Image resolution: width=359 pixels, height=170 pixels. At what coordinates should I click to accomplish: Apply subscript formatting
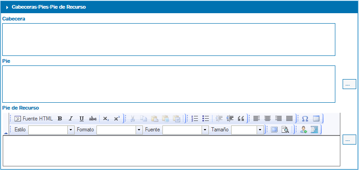pyautogui.click(x=105, y=119)
